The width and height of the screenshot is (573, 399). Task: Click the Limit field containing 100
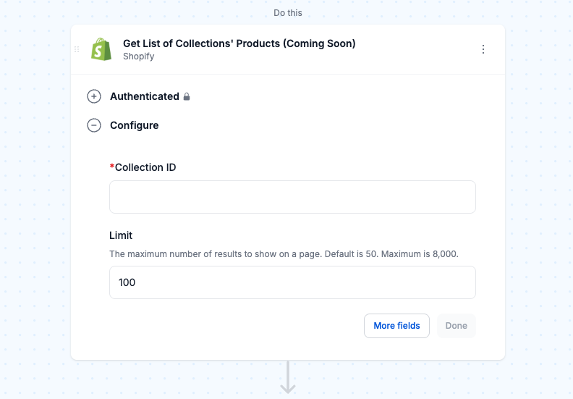click(x=292, y=282)
